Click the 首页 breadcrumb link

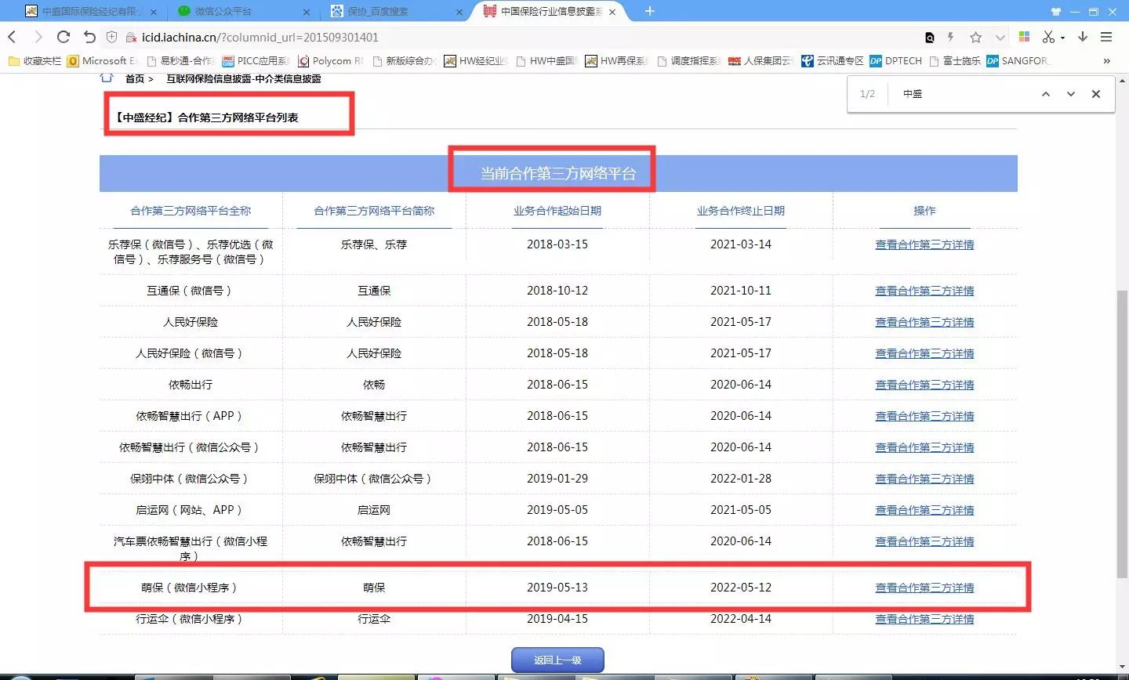click(x=135, y=78)
